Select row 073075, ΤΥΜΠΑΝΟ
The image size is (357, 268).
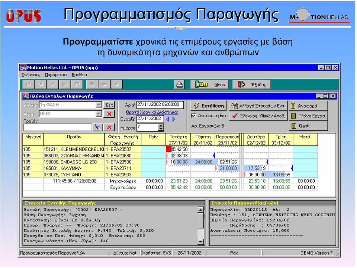point(74,175)
